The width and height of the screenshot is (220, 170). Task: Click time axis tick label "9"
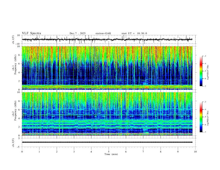click(178, 152)
